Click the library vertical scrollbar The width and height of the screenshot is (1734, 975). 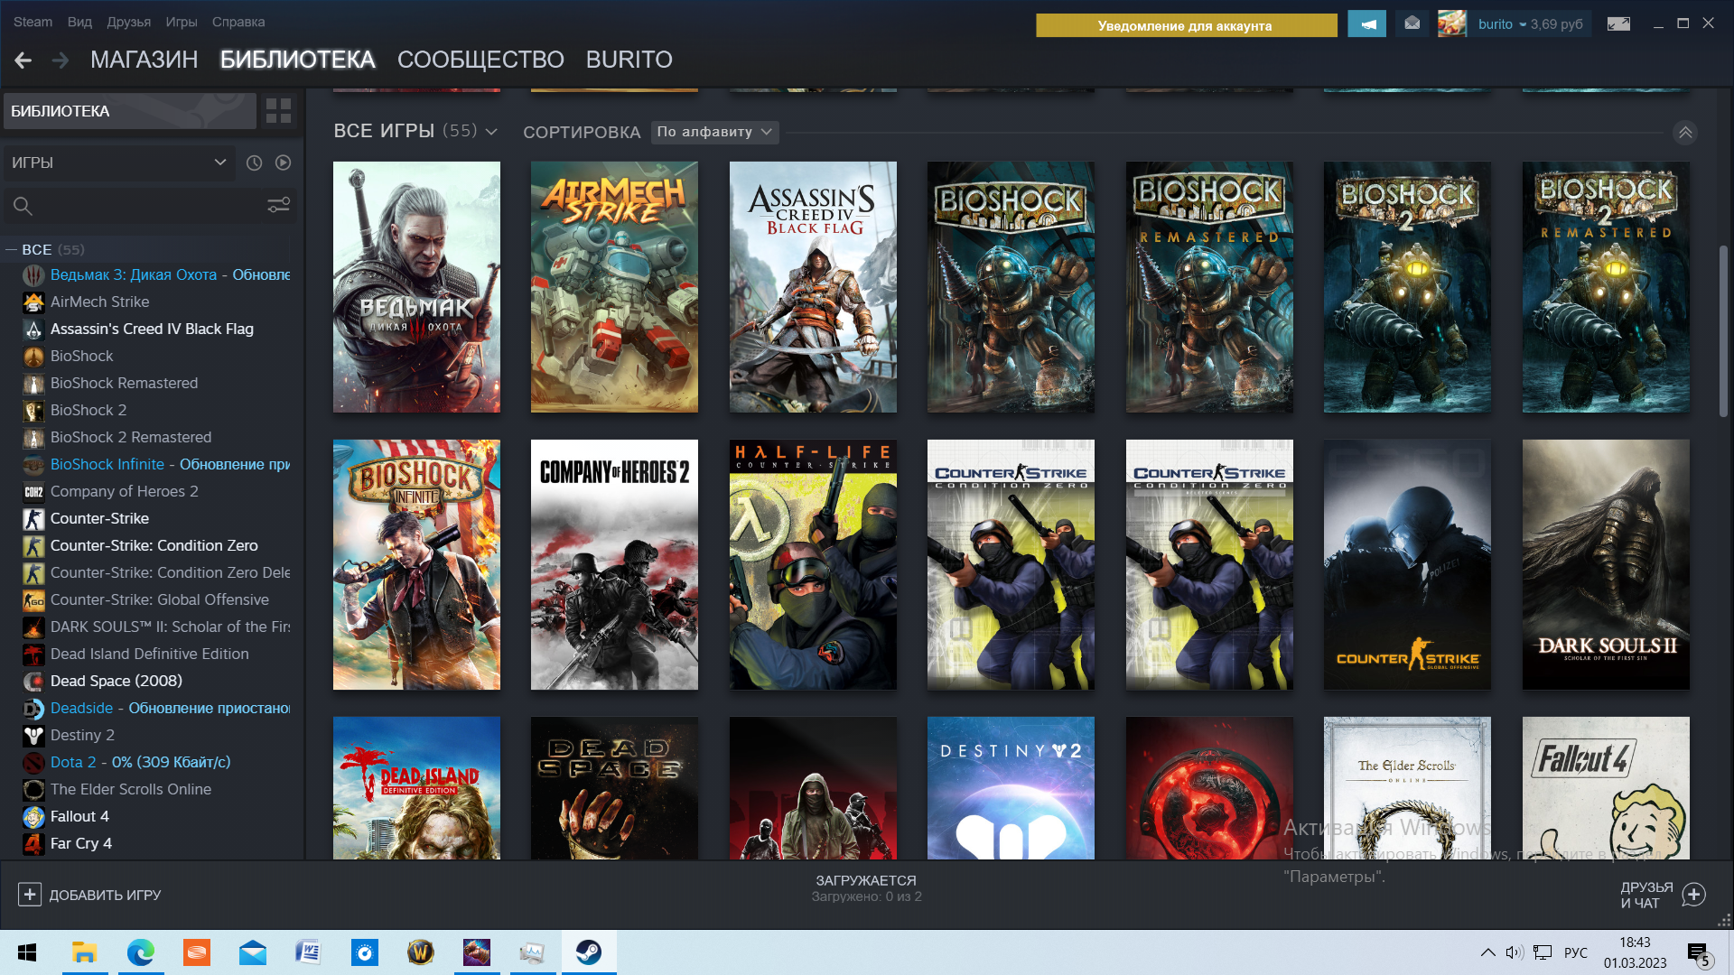[1723, 330]
